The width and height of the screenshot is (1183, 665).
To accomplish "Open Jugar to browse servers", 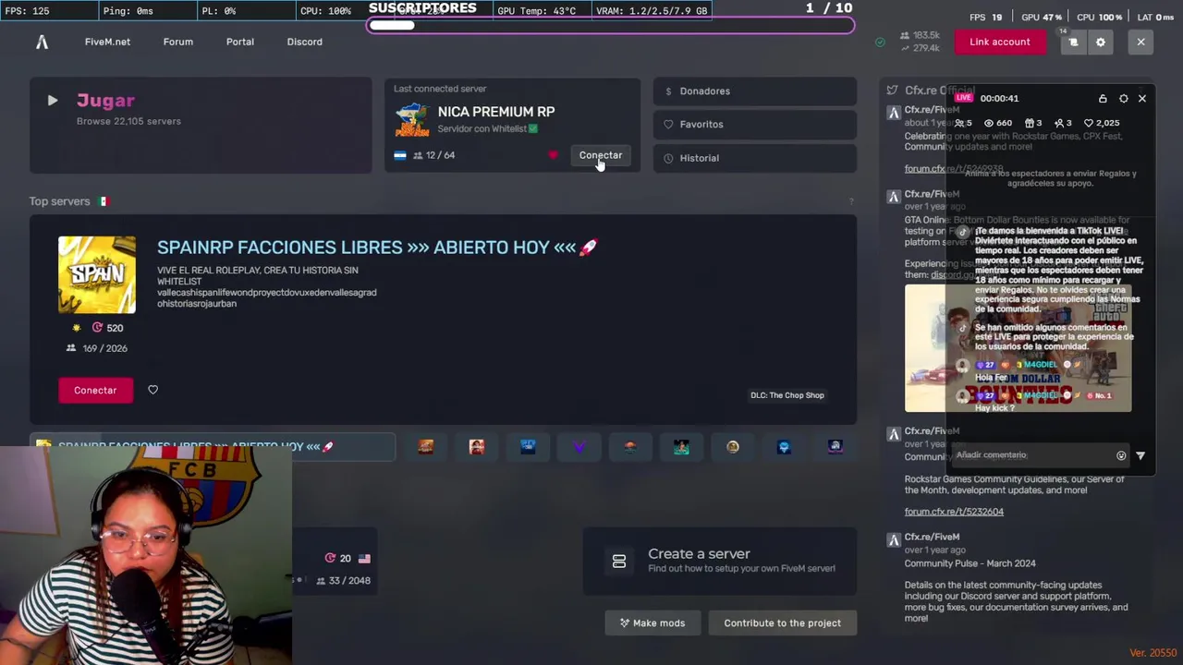I will pos(201,126).
